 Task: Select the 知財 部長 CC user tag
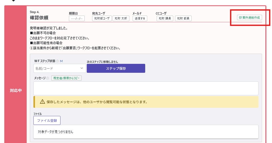(183, 18)
